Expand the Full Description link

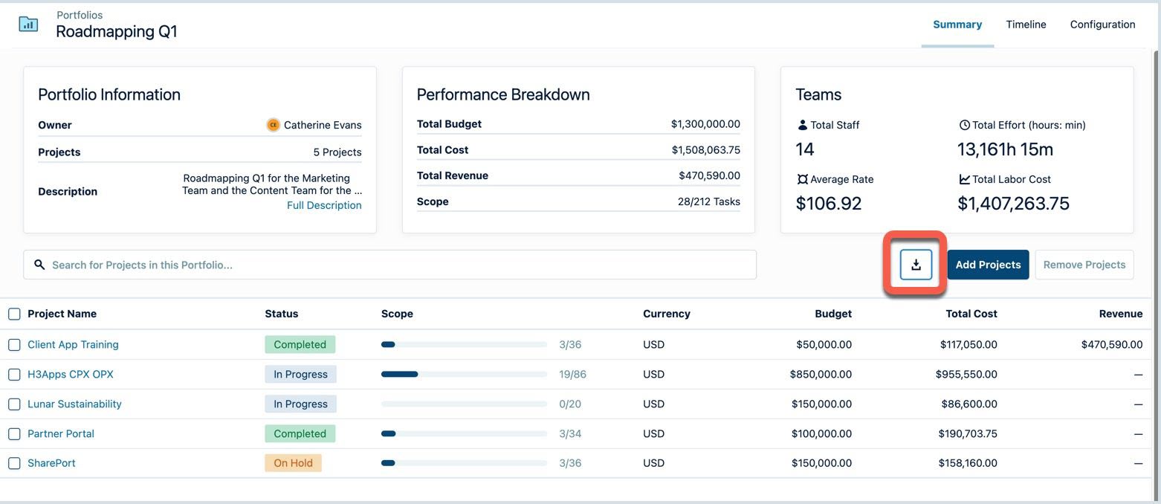coord(324,205)
